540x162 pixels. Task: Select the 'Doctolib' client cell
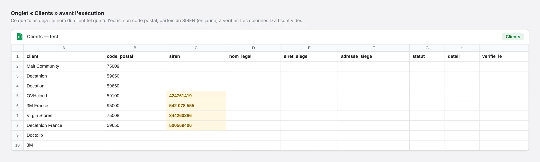click(64, 135)
